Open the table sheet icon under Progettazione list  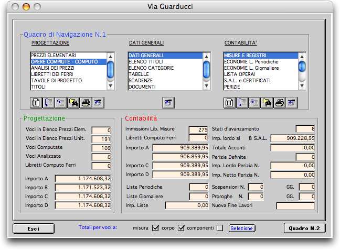pos(36,103)
